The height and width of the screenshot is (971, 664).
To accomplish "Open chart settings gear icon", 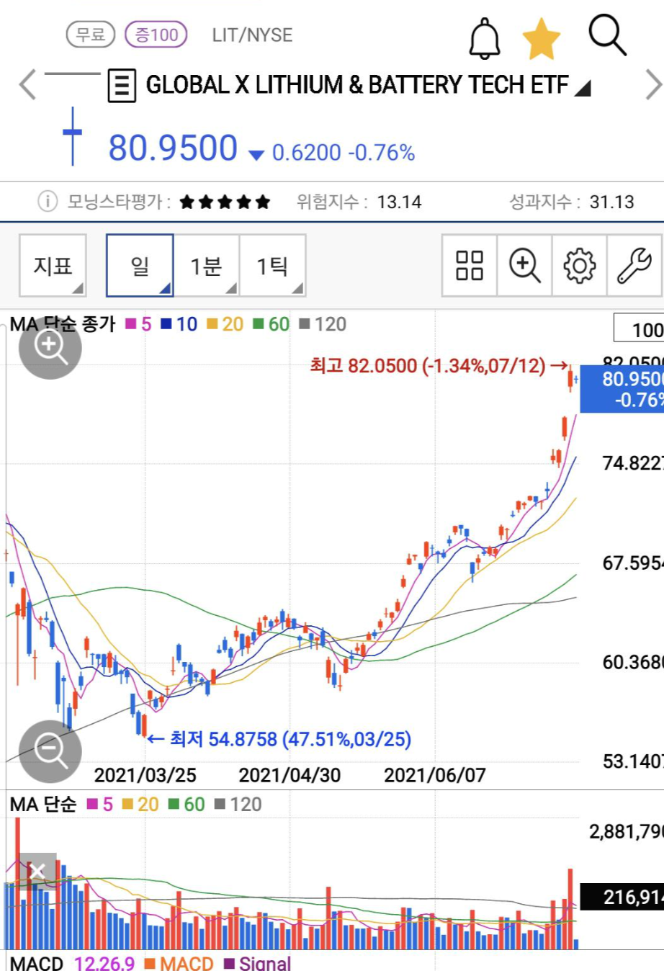I will [580, 265].
